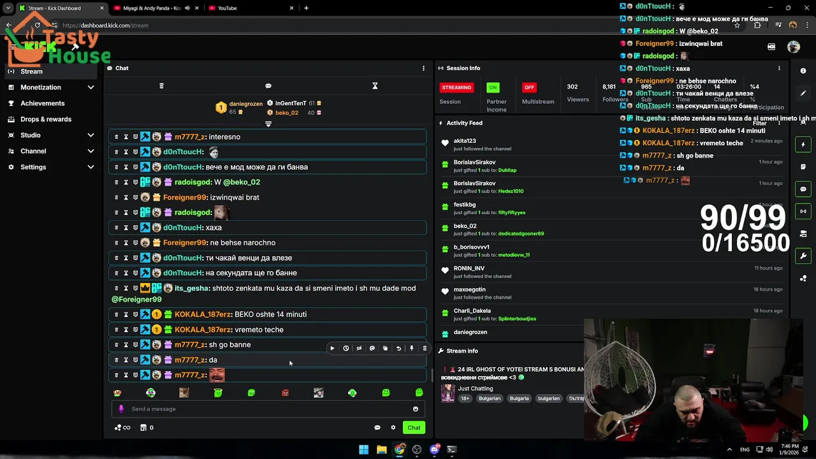Click the Splinterboudjies gifted sub link
The image size is (816, 459).
(517, 319)
